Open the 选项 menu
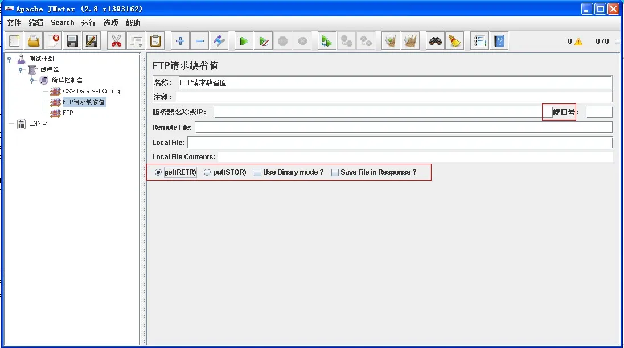 (110, 23)
